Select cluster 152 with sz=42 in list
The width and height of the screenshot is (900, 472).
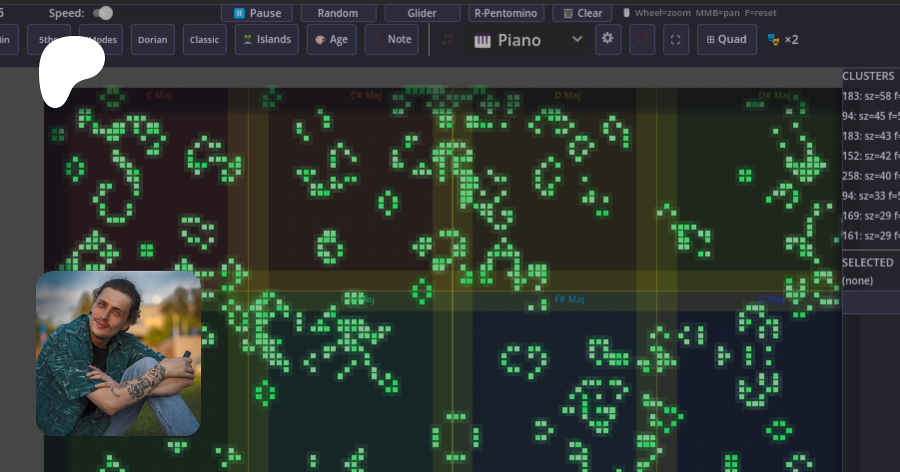870,156
